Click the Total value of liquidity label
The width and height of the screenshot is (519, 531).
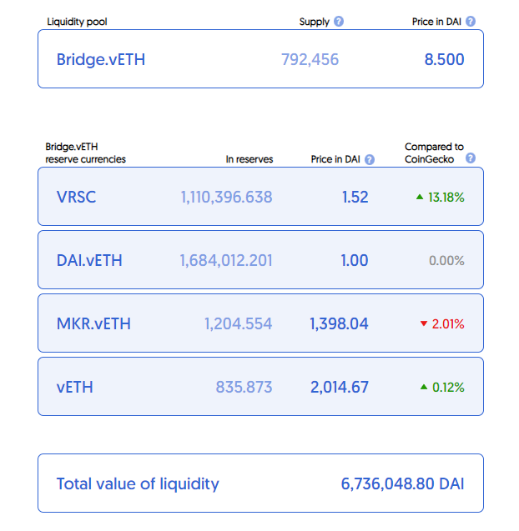pos(138,483)
